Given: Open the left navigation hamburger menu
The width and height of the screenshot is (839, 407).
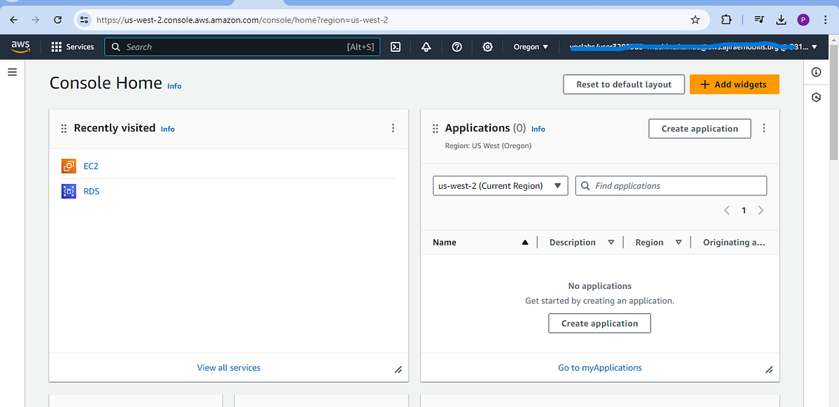Looking at the screenshot, I should point(12,71).
